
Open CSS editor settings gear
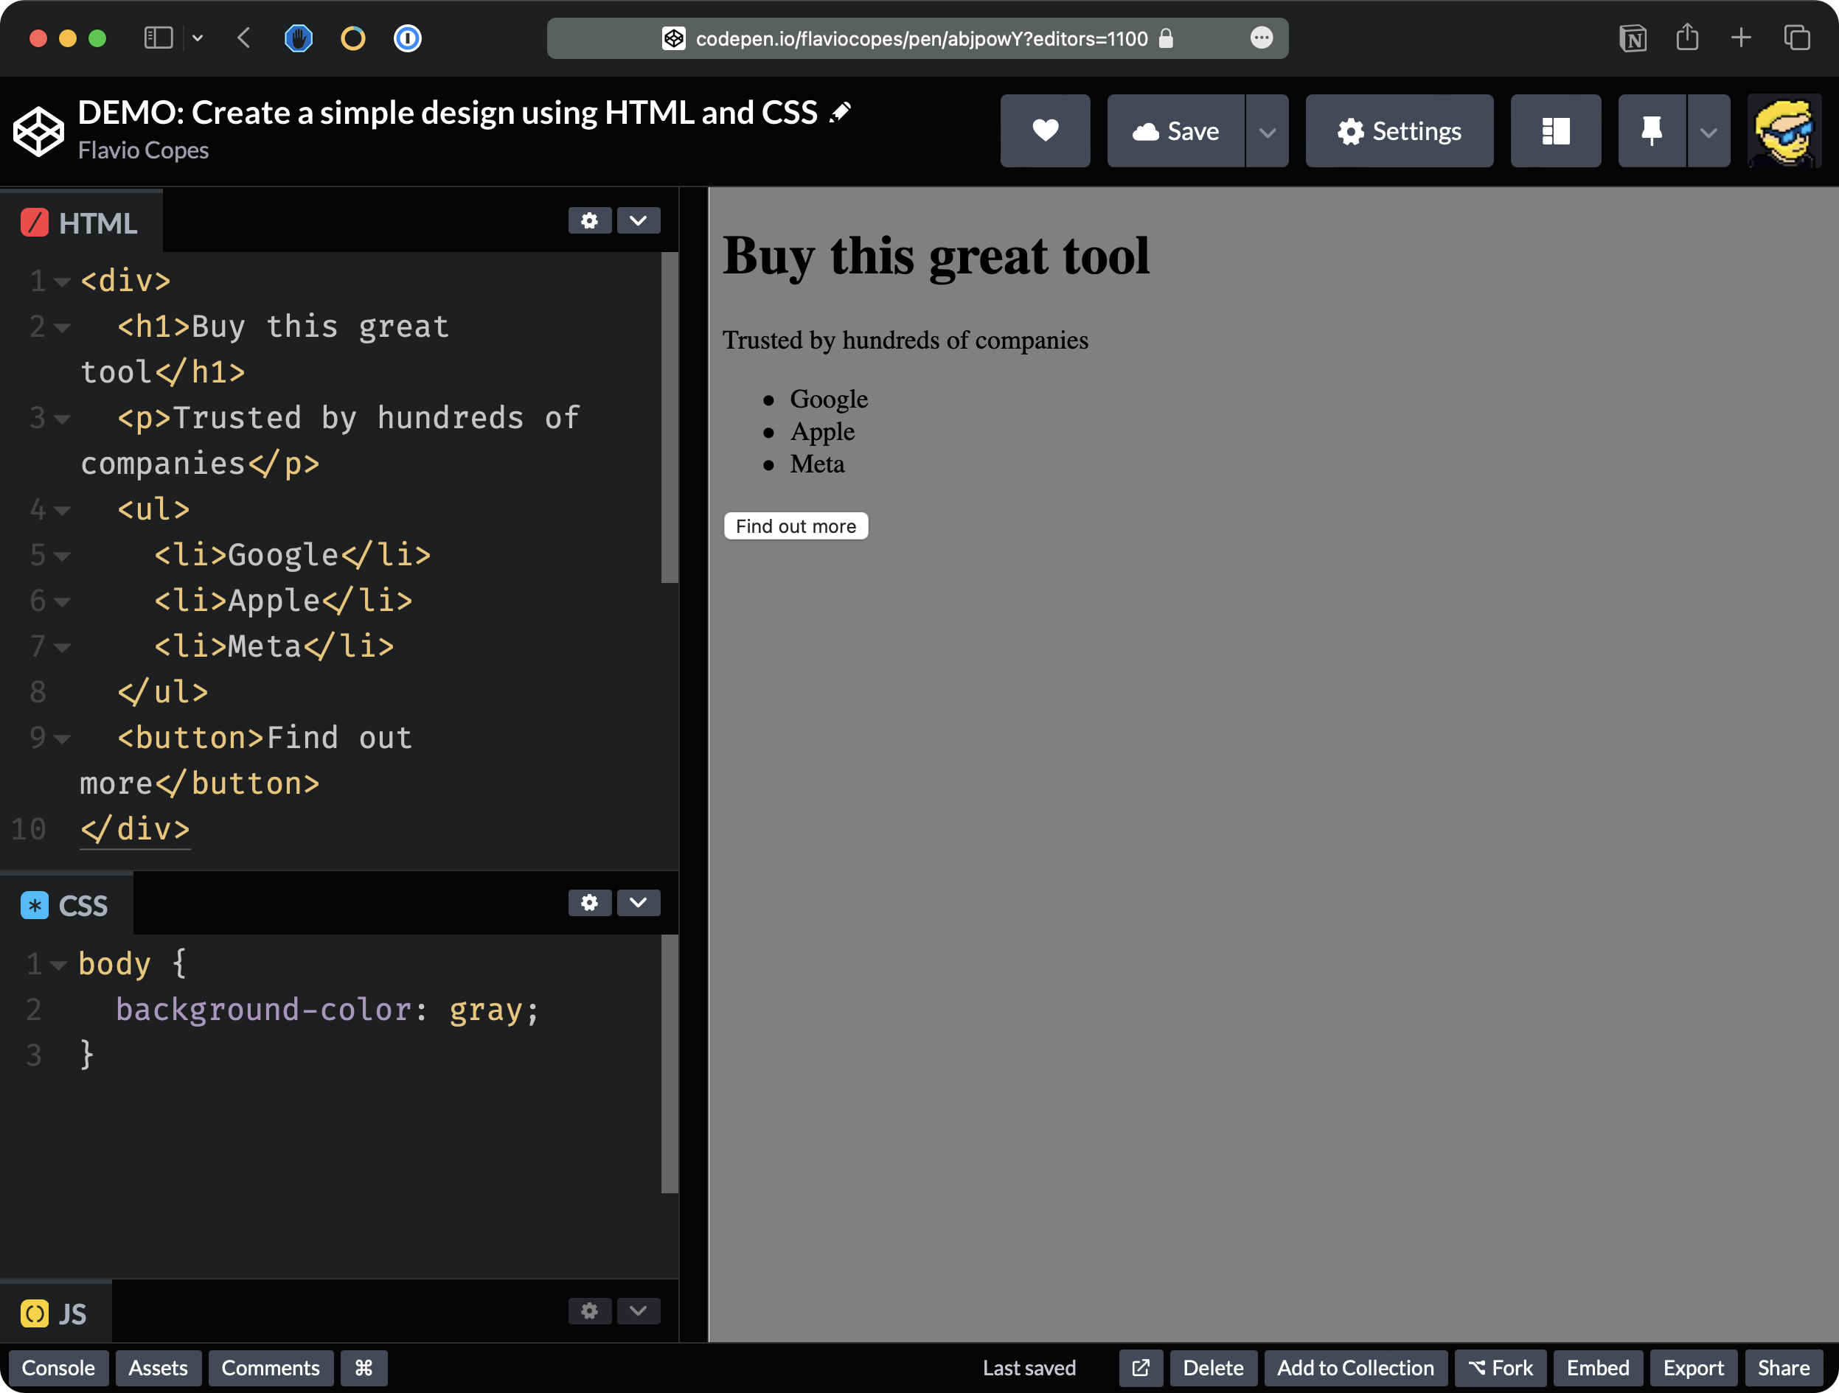[589, 904]
